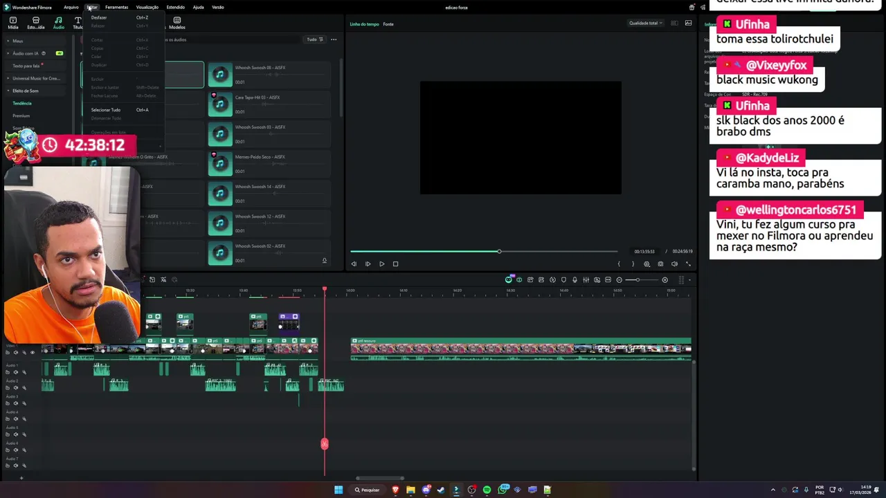Open the Visualização menu

point(147,7)
